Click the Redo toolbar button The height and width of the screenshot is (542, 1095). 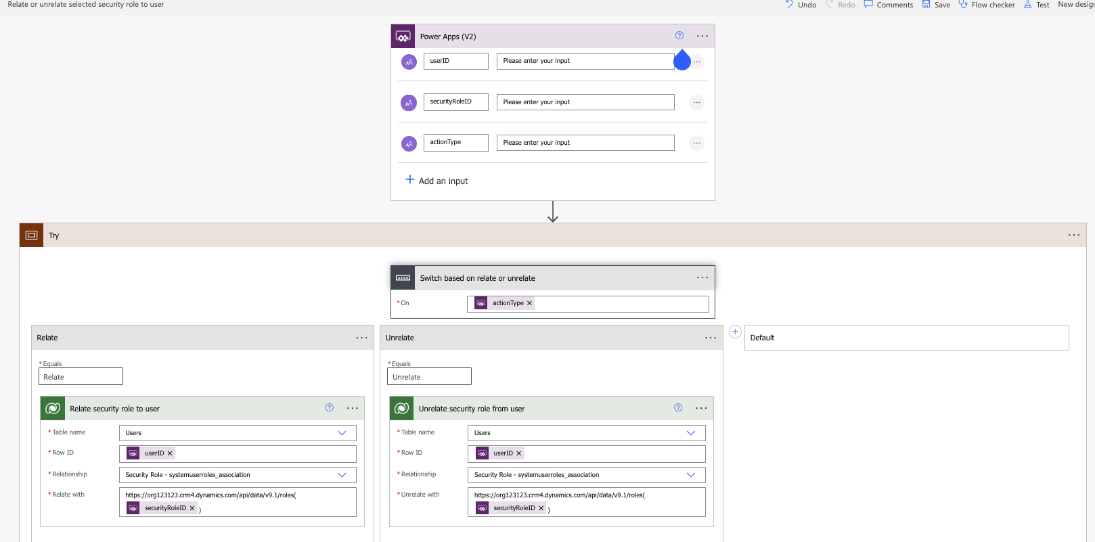[840, 5]
